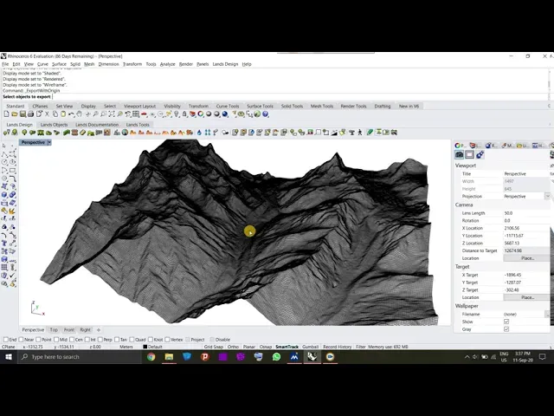Screen dimensions: 554x416
Task: Click the New file icon in Standard toolbar
Action: (x=5, y=114)
